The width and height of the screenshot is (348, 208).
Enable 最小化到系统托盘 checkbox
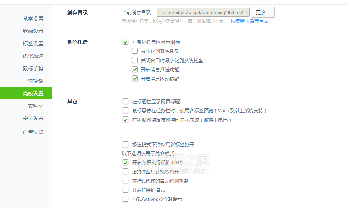(x=135, y=51)
